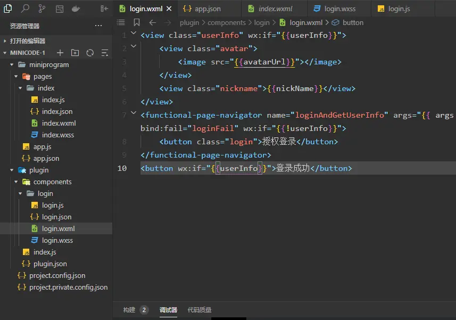Expand the 打开的编辑器 section

point(27,41)
